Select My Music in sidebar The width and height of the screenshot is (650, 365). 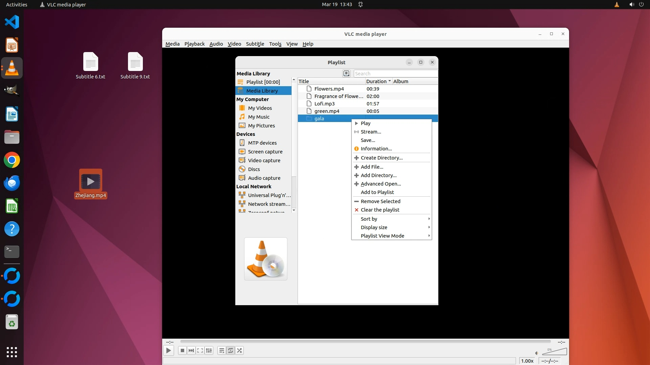(258, 117)
